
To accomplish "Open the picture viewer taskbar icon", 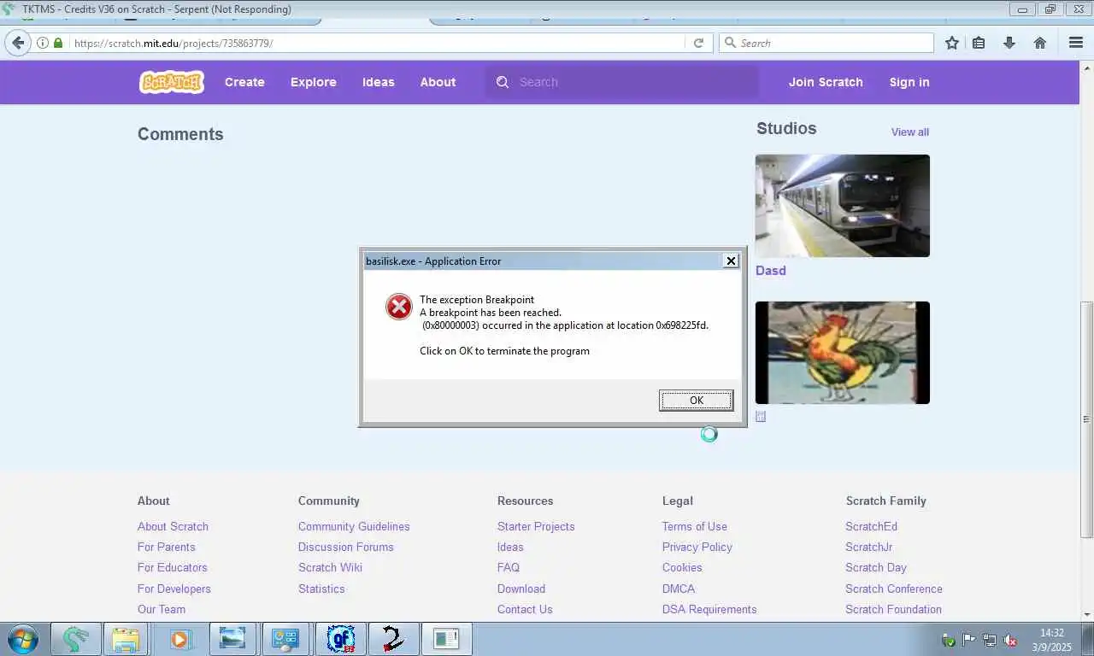I will click(232, 639).
